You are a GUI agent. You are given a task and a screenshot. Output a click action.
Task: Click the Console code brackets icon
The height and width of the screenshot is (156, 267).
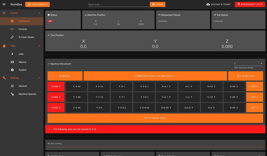pyautogui.click(x=12, y=29)
